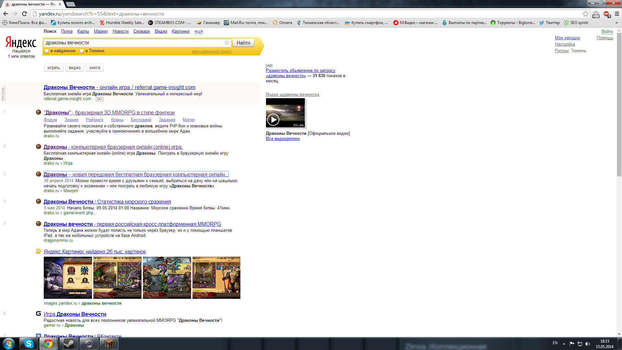Show hidden system tray icons
Screen dimensions: 622x350
564,344
